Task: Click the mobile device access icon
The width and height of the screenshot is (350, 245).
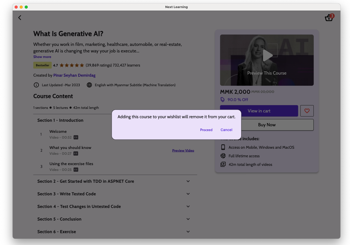Action: 223,147
